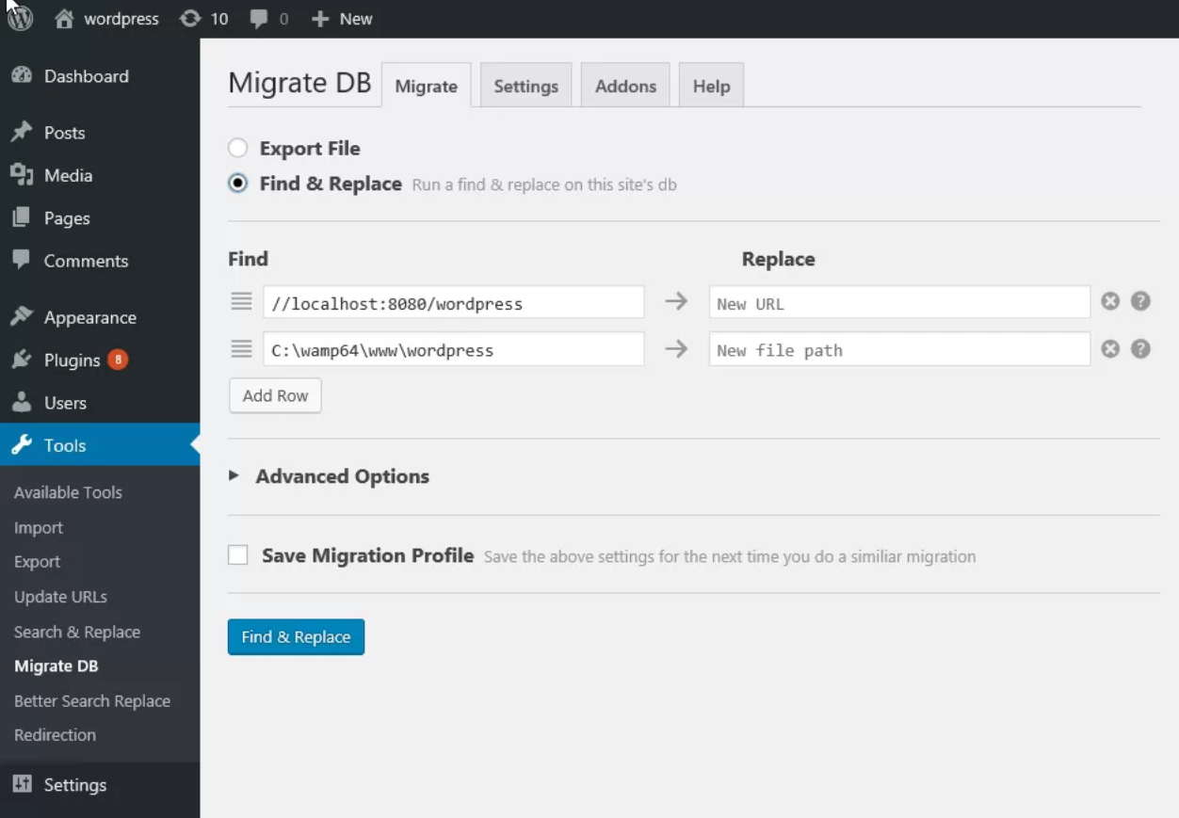Viewport: 1179px width, 818px height.
Task: Click the Pages document icon
Action: [22, 217]
